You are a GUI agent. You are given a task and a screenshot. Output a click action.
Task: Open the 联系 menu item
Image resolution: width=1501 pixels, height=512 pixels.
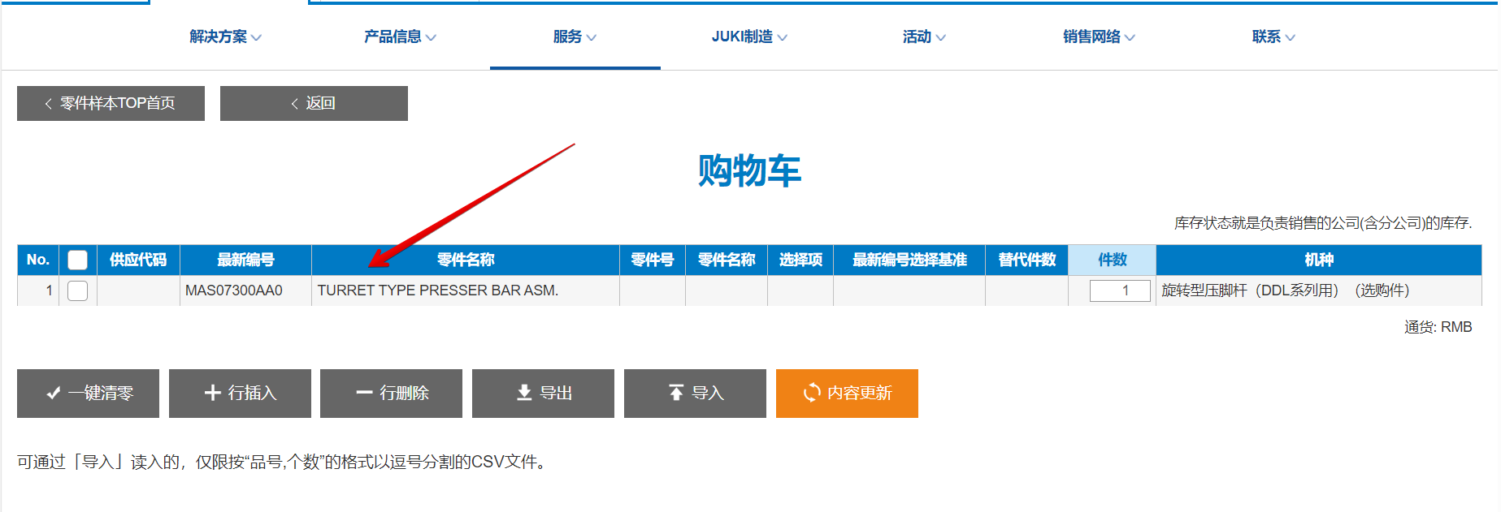[x=1273, y=37]
